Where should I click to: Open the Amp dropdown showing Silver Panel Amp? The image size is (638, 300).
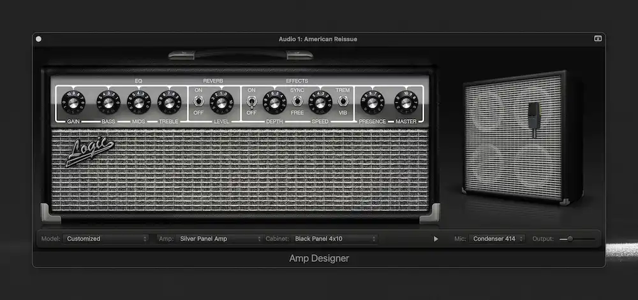[219, 239]
